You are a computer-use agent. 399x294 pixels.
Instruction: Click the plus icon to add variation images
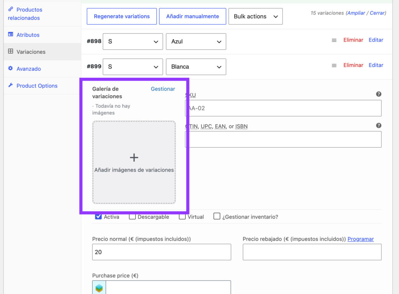tap(134, 157)
